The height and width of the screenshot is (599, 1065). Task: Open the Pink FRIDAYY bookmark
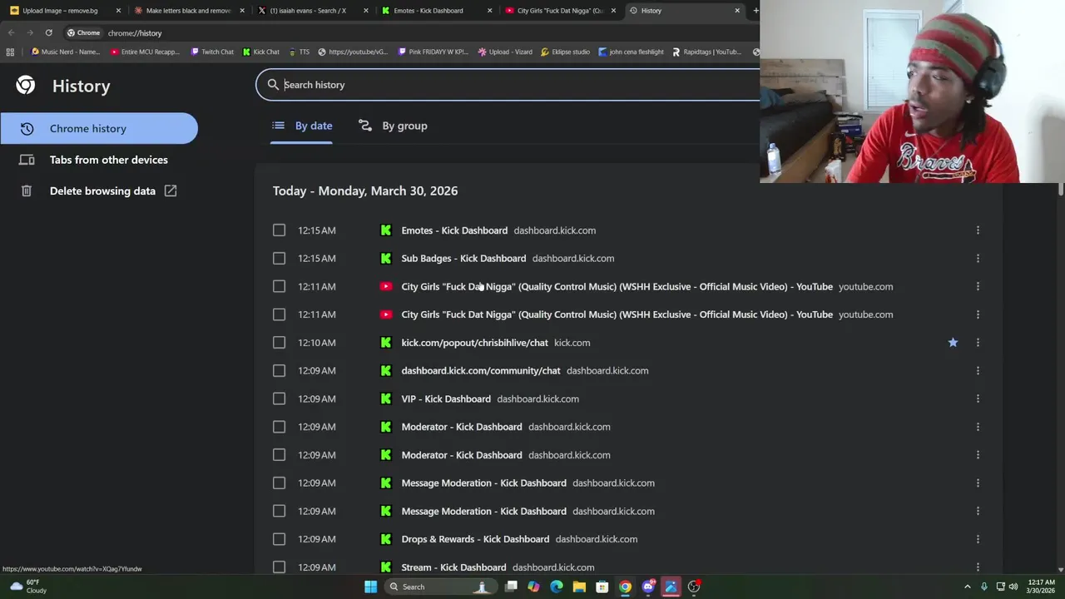(x=433, y=52)
